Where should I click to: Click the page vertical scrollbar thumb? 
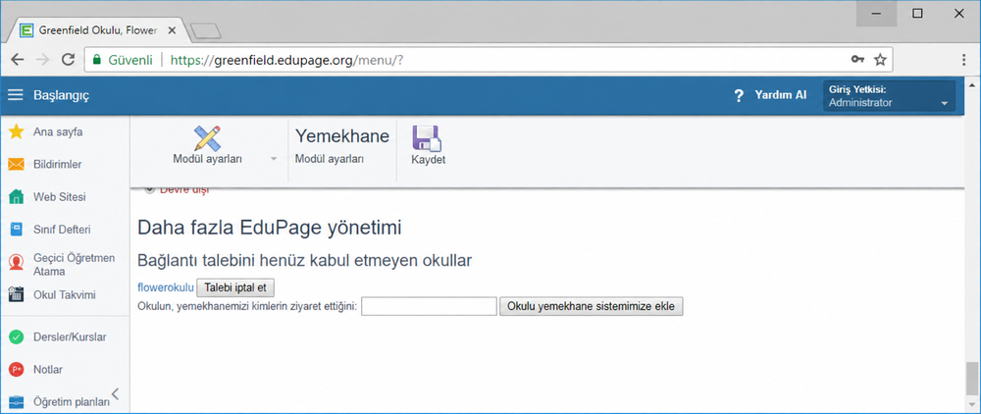(x=971, y=379)
